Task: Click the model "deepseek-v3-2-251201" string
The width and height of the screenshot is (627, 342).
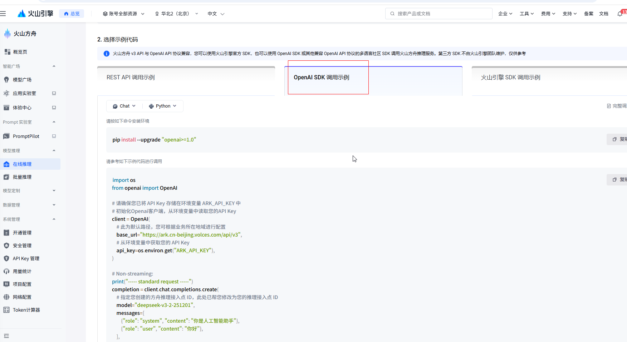Action: pos(164,305)
